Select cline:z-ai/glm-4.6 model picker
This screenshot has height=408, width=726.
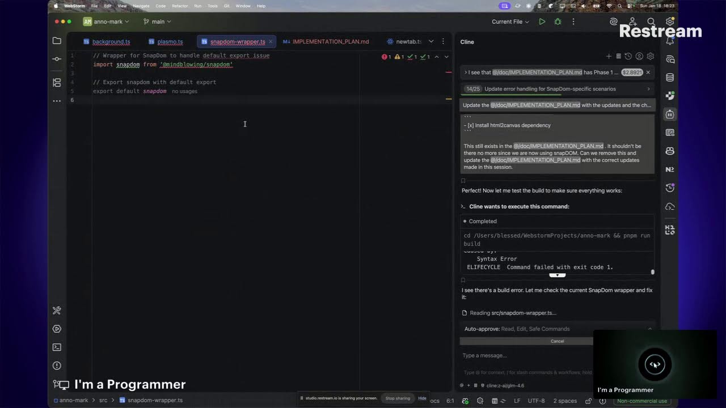pos(505,386)
